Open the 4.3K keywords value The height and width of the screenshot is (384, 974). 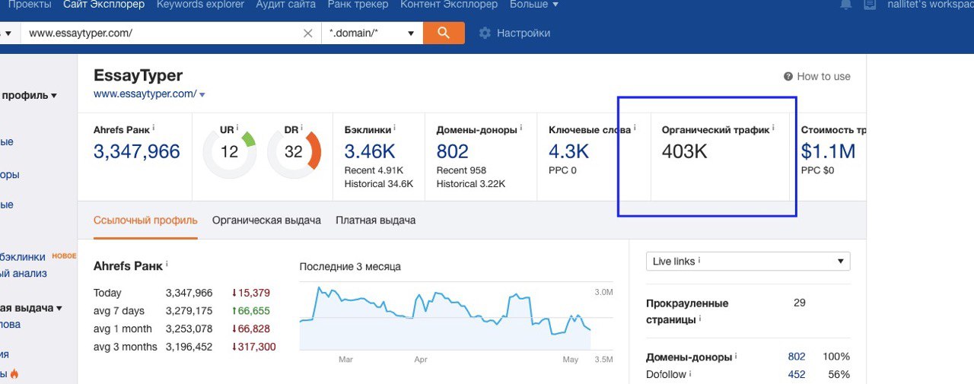(x=569, y=151)
